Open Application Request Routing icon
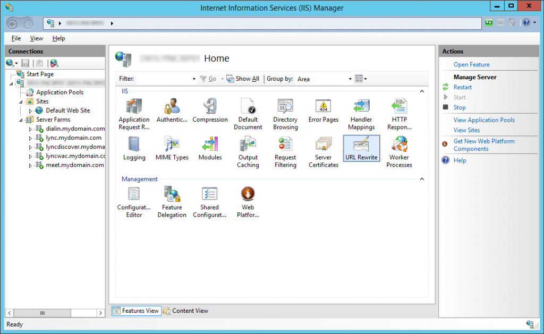Screen dimensions: 544x334 click(x=134, y=114)
